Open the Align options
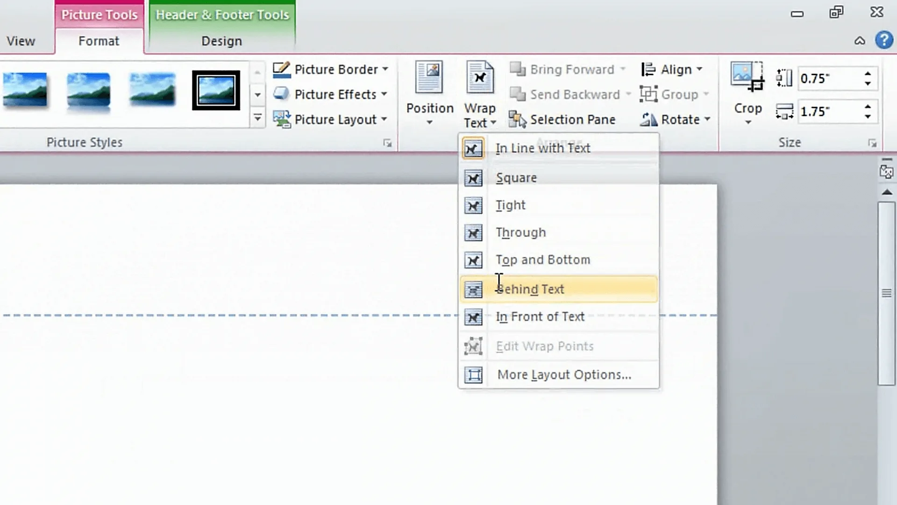 [672, 69]
